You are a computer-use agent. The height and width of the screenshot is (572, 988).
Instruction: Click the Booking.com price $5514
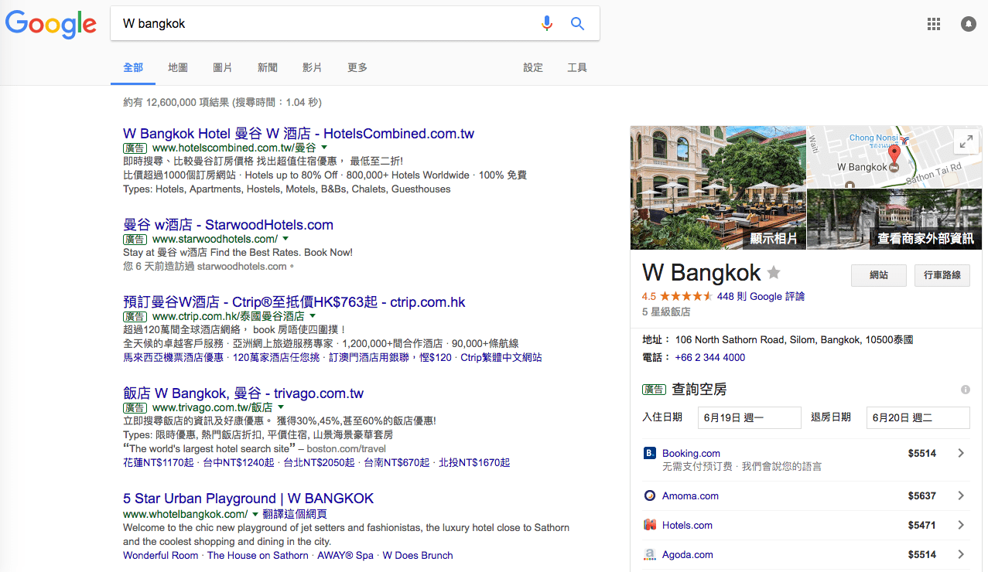(x=922, y=454)
